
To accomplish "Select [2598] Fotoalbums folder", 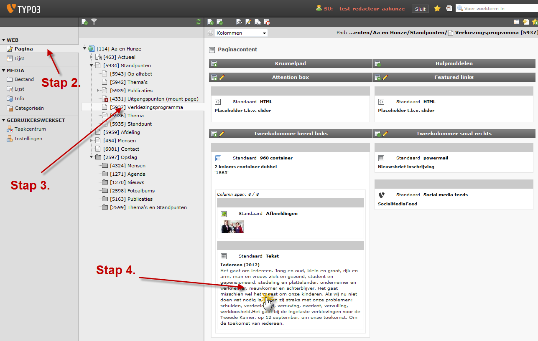I will tap(132, 191).
